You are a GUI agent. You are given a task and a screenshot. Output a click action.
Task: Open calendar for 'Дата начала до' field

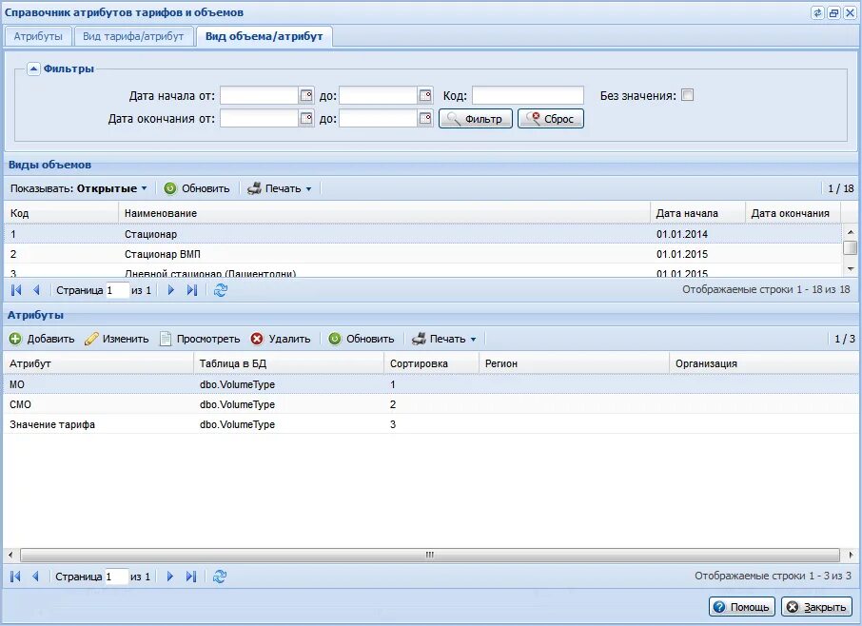click(x=425, y=96)
